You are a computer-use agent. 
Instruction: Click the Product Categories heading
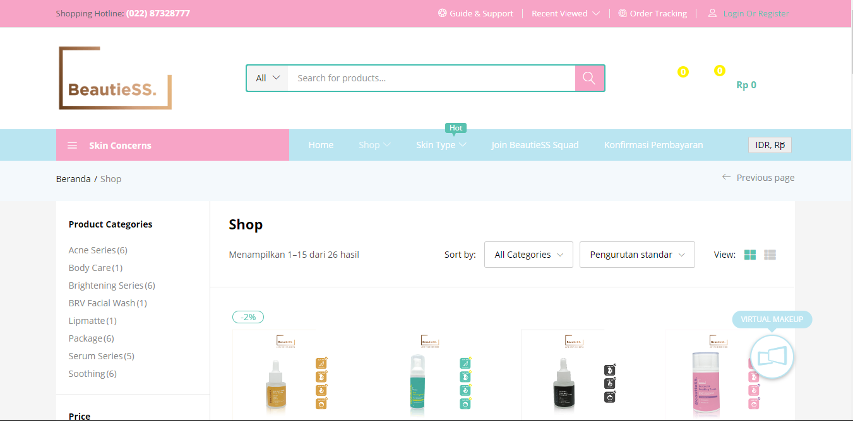point(110,224)
